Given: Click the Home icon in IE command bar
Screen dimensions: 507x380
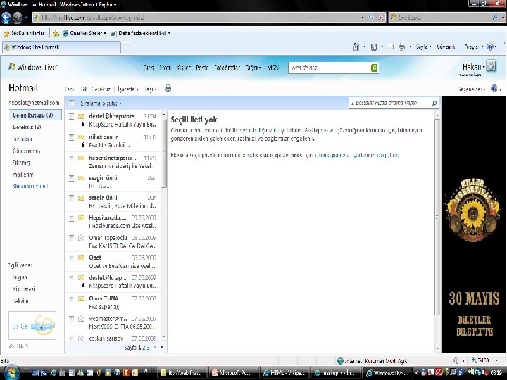Looking at the screenshot, I should point(356,47).
